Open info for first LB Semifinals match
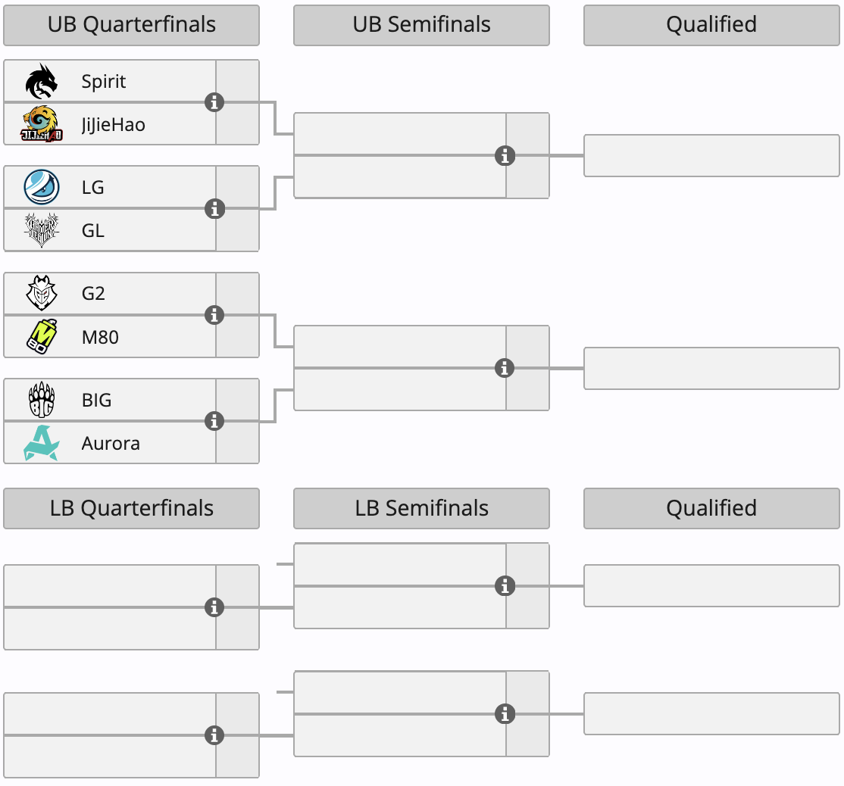Image resolution: width=844 pixels, height=786 pixels. click(x=505, y=586)
